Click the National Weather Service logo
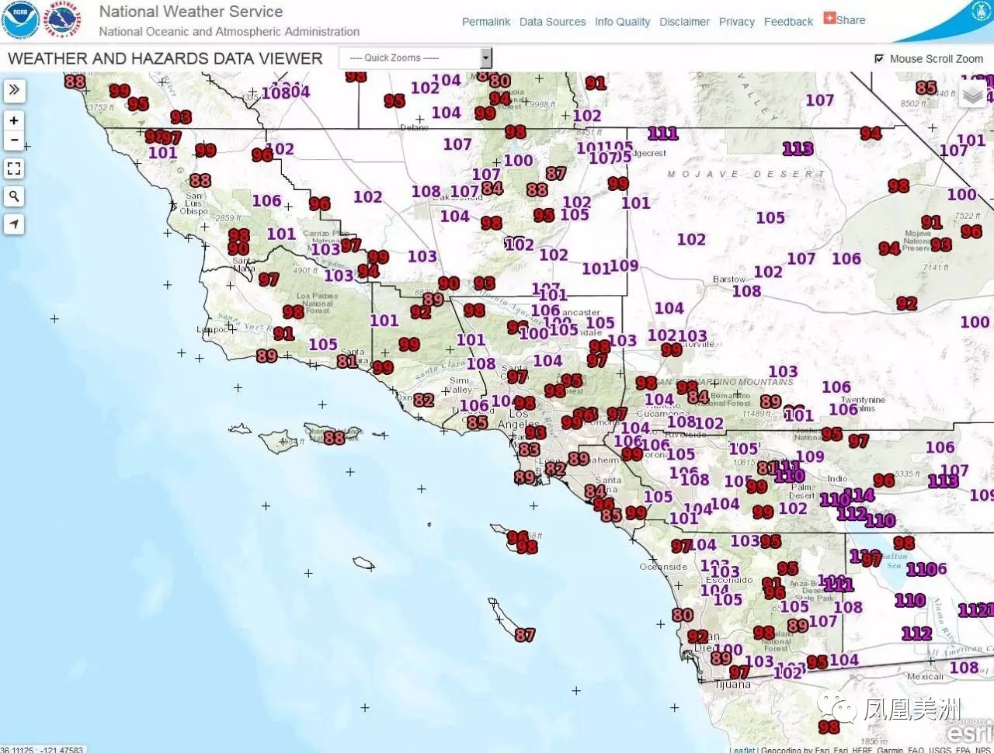The height and width of the screenshot is (753, 994). pyautogui.click(x=62, y=20)
